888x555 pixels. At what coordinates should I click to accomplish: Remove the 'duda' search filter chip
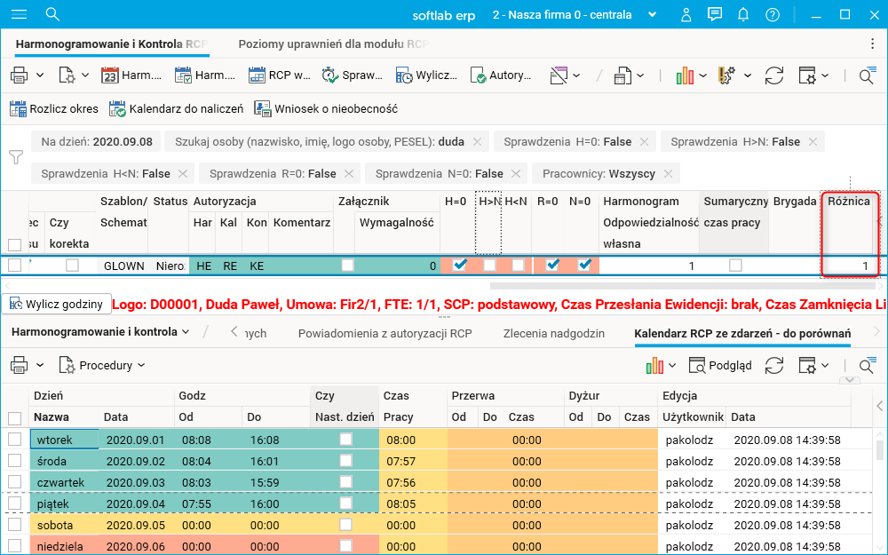coord(477,142)
